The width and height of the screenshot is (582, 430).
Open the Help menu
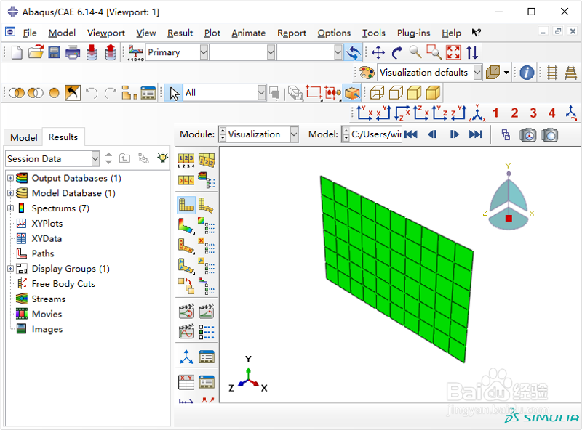451,33
